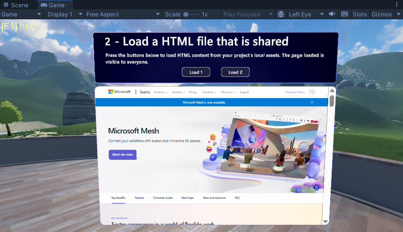403x232 pixels.
Task: Open the Game view type dropdown
Action: click(x=21, y=14)
